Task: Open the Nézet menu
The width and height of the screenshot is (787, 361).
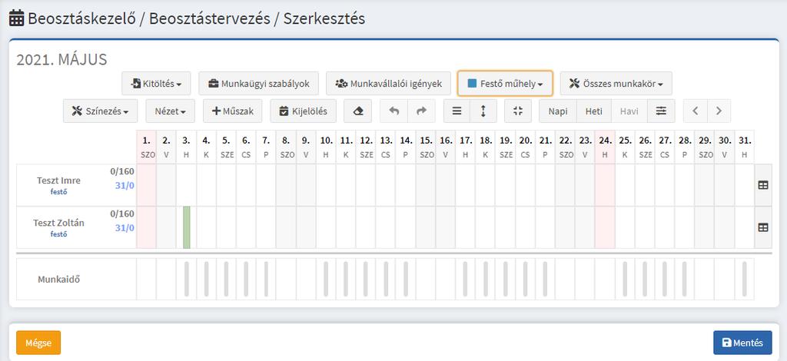Action: [x=170, y=111]
